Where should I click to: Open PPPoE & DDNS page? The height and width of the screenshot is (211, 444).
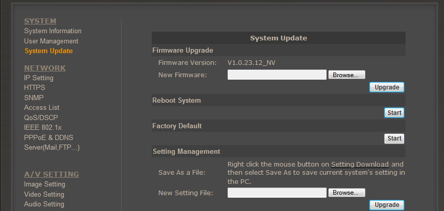pos(49,137)
